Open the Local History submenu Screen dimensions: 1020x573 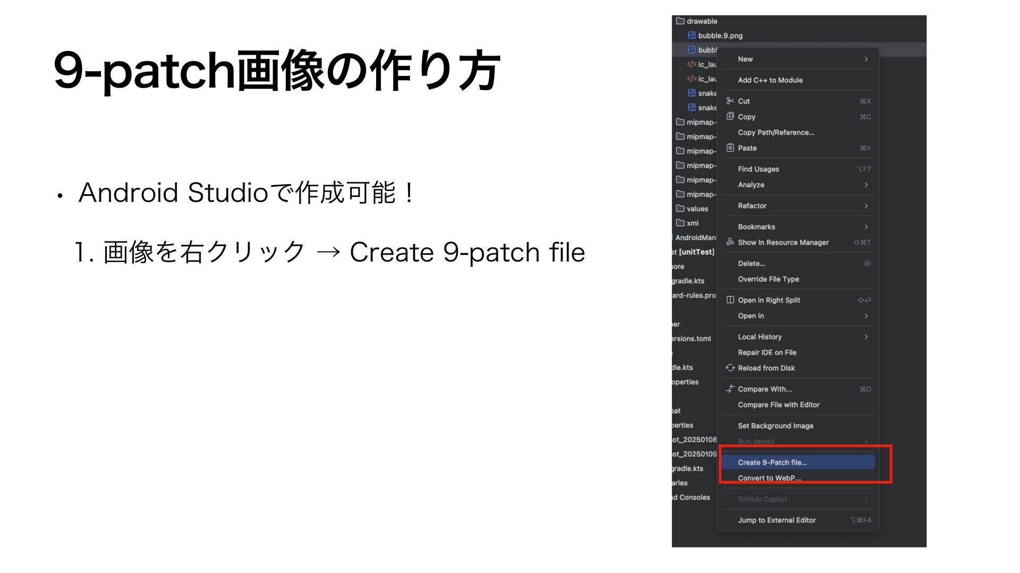coord(866,337)
